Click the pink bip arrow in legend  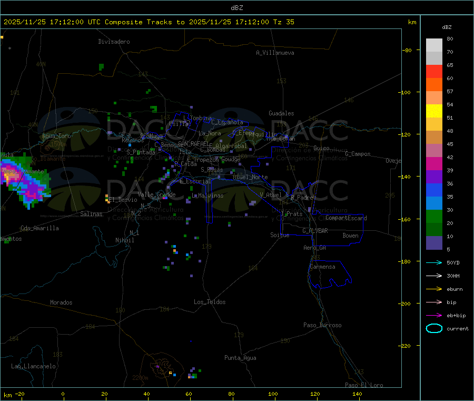434,302
